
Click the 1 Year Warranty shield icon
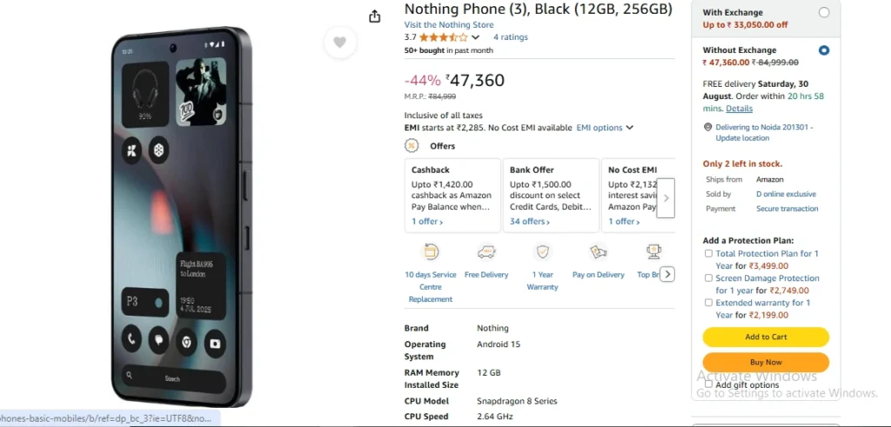(542, 252)
